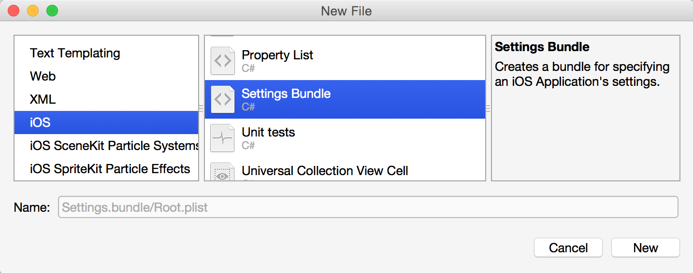Image resolution: width=693 pixels, height=273 pixels.
Task: Click the green zoom window button
Action: (52, 11)
